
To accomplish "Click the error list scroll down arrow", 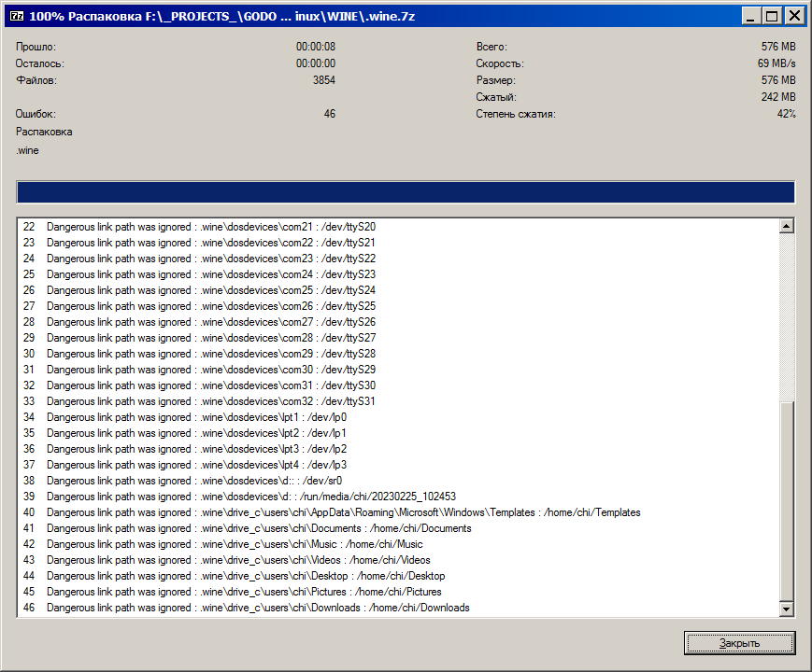I will click(x=786, y=609).
